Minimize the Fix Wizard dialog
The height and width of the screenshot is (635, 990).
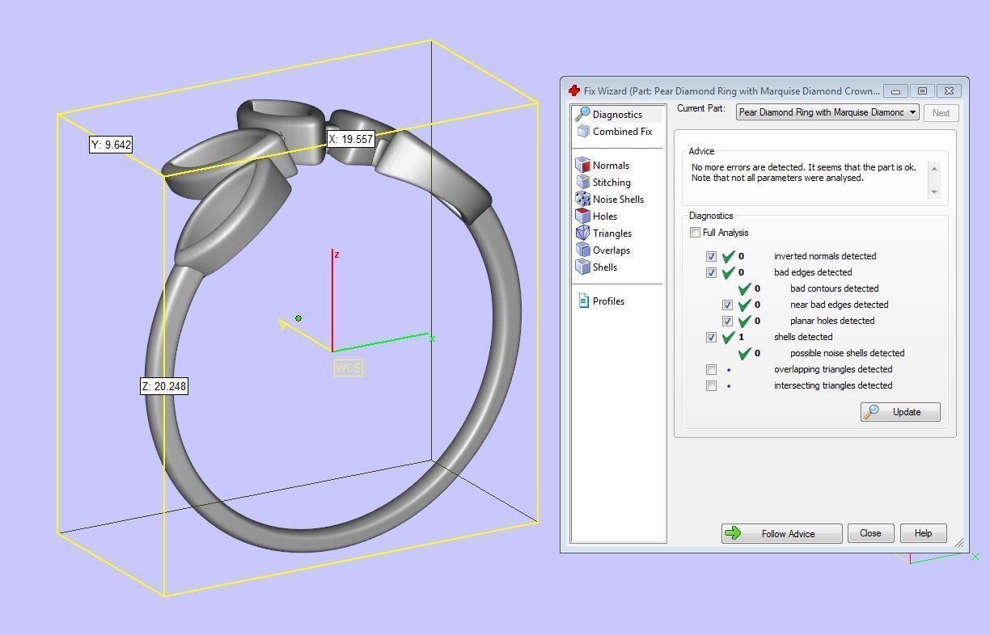(x=895, y=90)
